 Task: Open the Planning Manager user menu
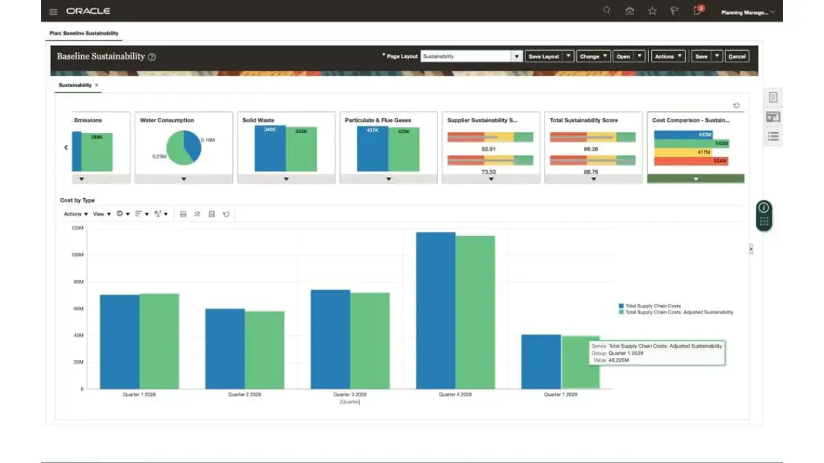point(748,12)
